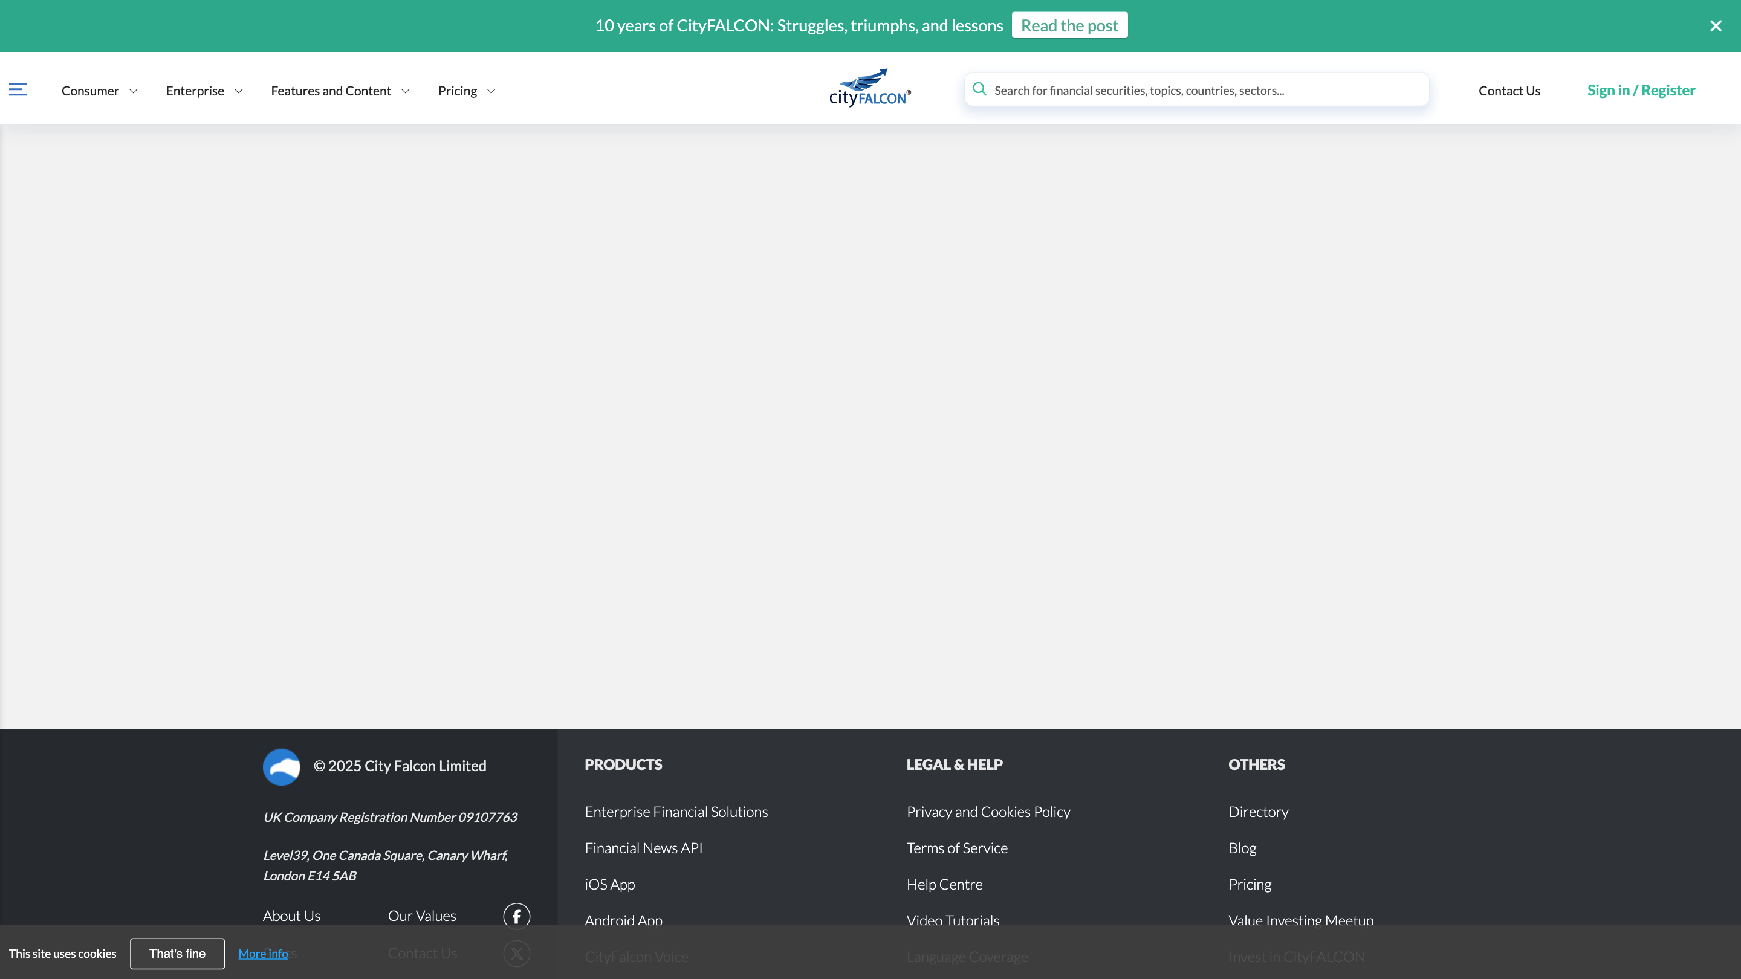Click the Read the post button

(1069, 25)
